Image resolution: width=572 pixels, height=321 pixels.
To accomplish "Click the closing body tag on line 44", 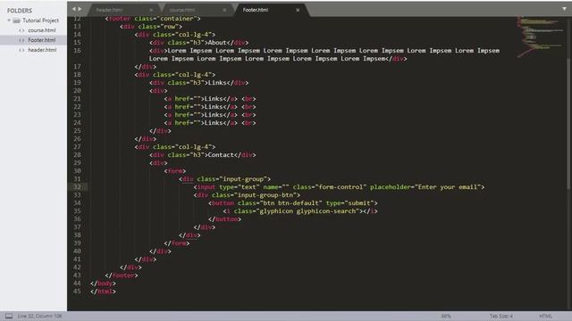I will pos(103,284).
